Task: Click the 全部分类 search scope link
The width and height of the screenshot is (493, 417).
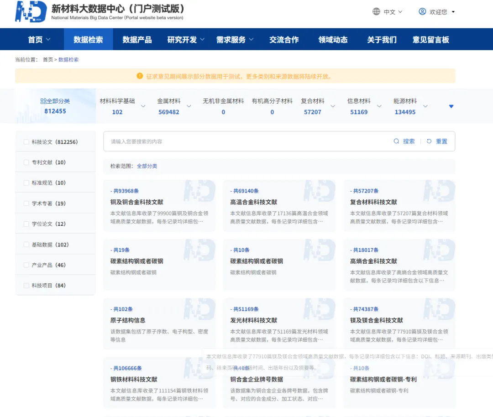Action: point(147,166)
